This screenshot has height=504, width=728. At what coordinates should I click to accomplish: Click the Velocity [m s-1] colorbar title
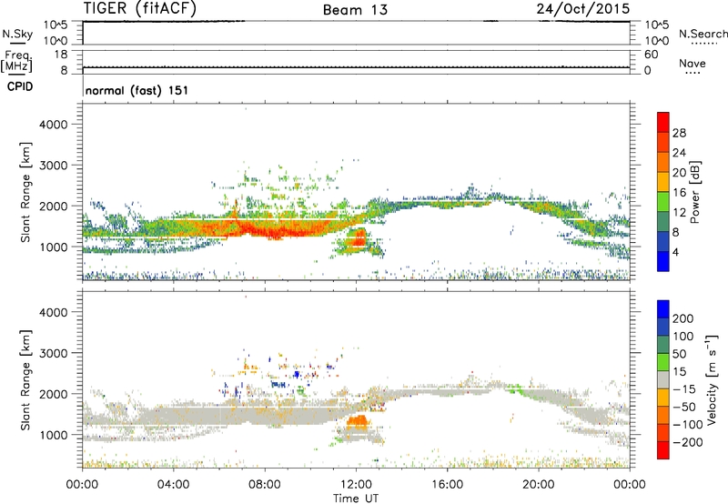click(x=712, y=379)
